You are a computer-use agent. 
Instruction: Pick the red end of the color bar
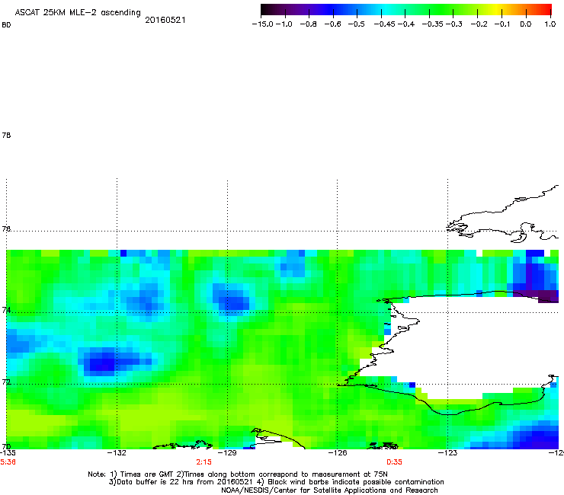548,10
